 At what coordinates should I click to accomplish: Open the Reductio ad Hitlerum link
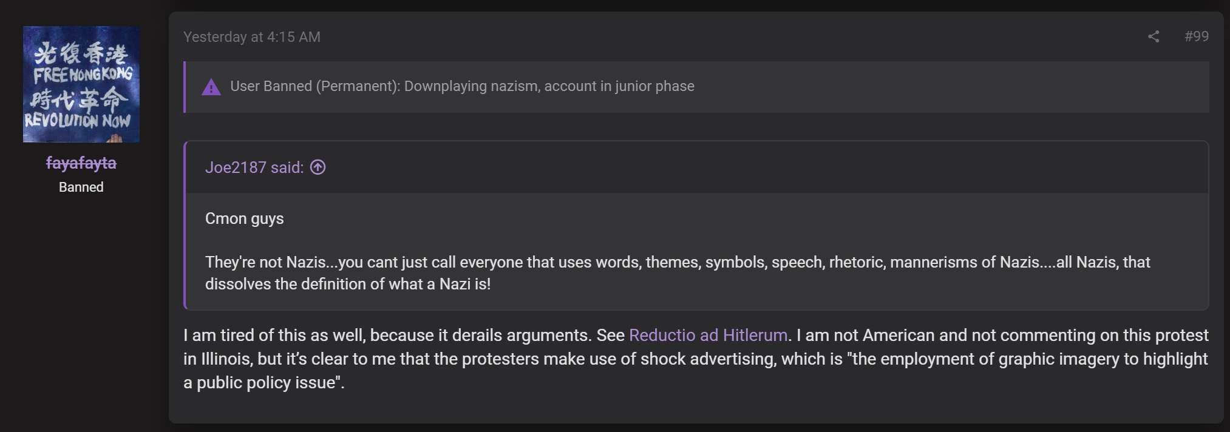pos(708,335)
